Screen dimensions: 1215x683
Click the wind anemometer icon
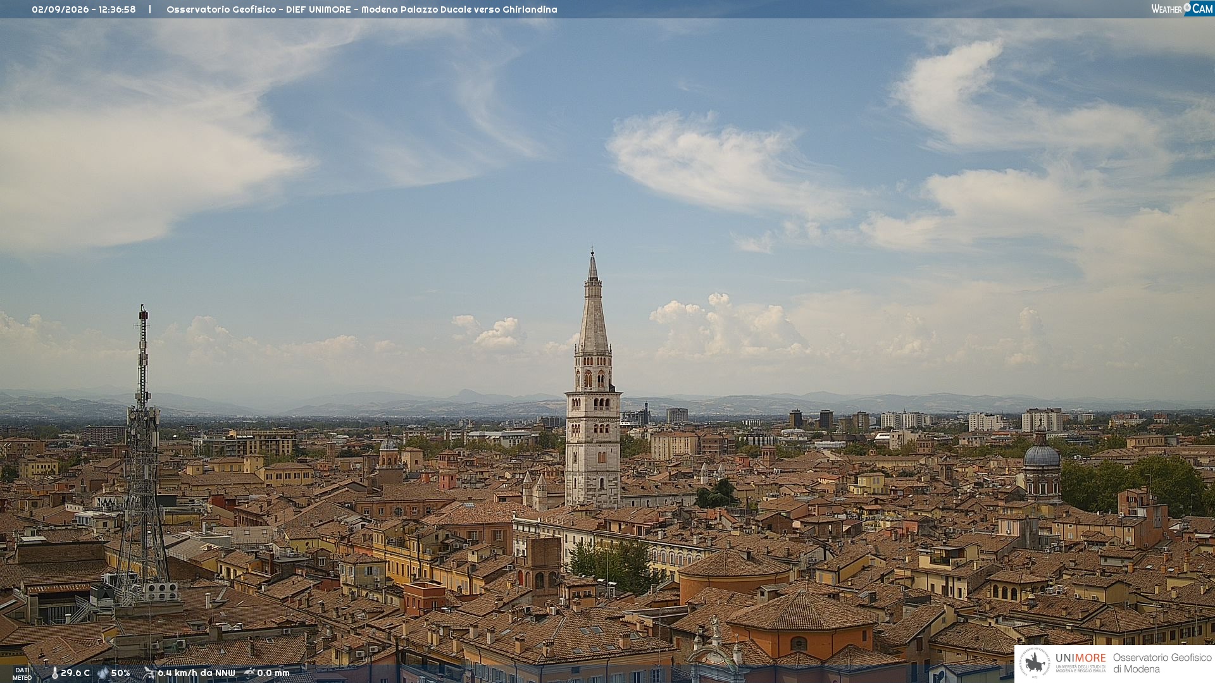[149, 673]
